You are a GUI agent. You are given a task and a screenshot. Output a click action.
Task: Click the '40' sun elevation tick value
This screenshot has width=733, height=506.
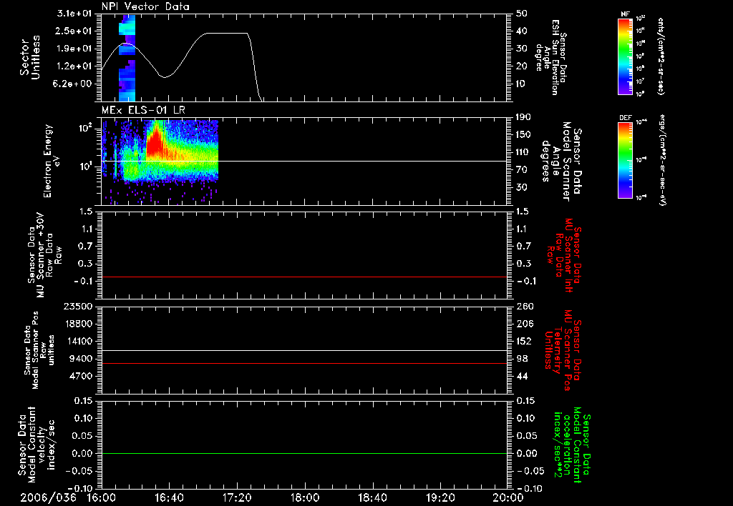[x=522, y=31]
